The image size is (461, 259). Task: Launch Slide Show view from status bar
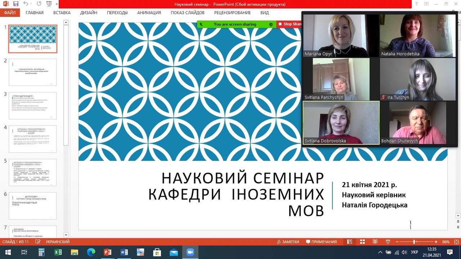pos(388,242)
